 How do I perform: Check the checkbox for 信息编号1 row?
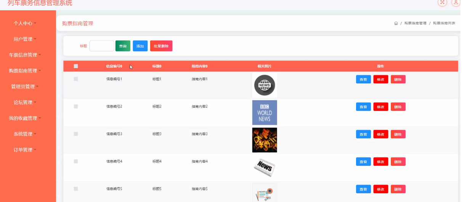[76, 79]
